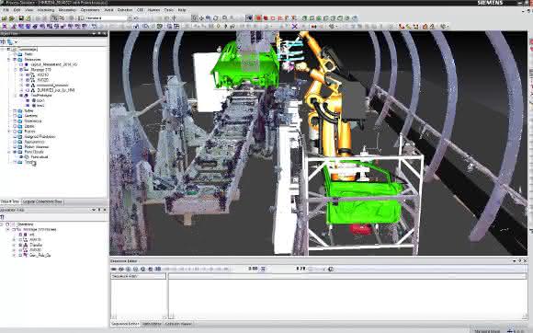Select the Notes folder in Object Tree

click(28, 111)
